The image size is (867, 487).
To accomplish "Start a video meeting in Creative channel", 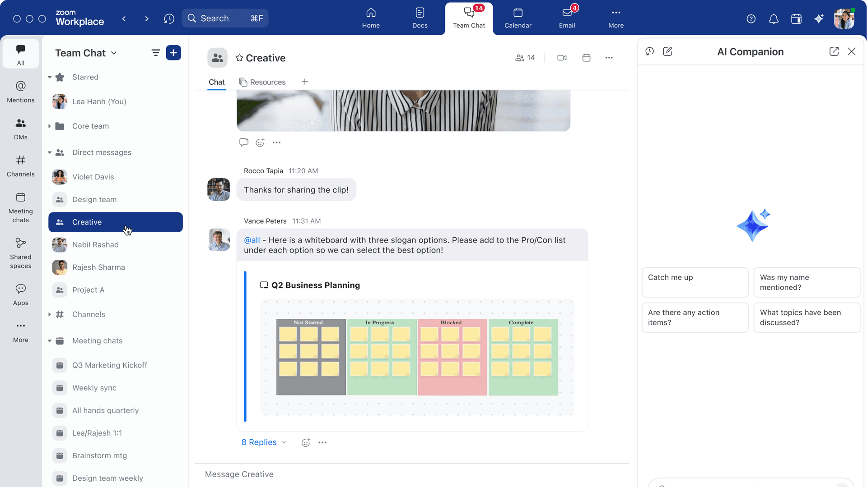I will point(561,58).
